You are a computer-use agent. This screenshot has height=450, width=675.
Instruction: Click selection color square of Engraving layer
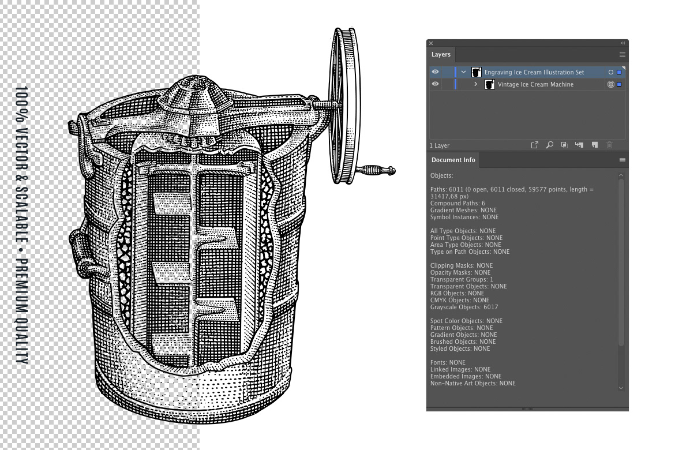click(x=619, y=72)
